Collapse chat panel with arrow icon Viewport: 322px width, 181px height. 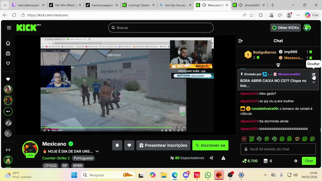[240, 41]
